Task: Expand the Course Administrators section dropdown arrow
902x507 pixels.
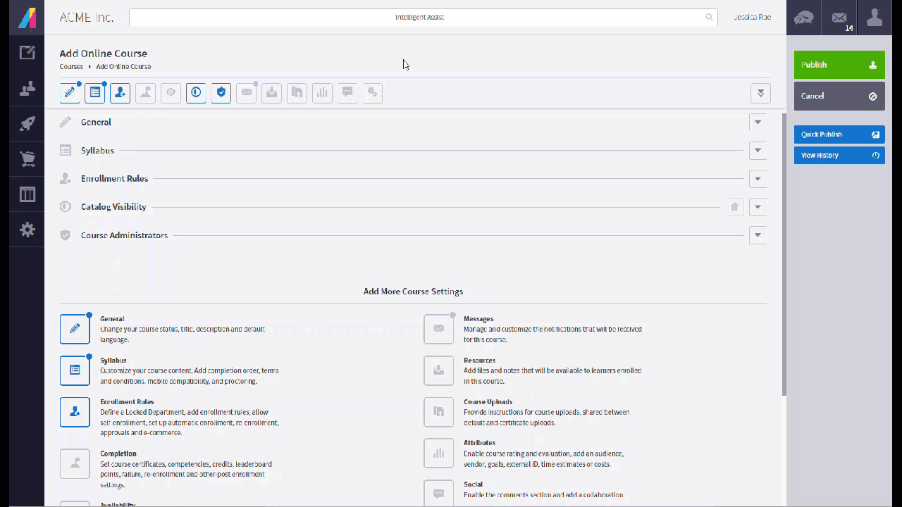Action: pos(758,235)
